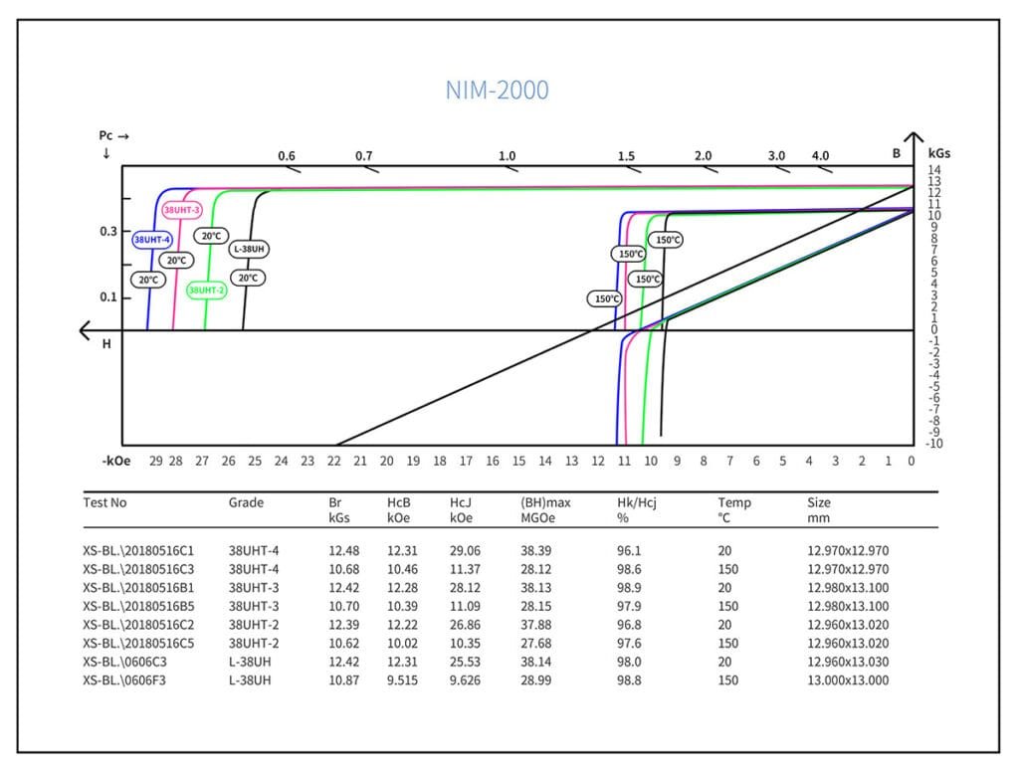Select the (BH)max column header

[x=545, y=502]
